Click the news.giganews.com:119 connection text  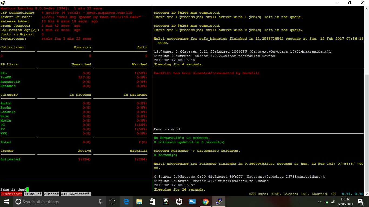(x=109, y=13)
